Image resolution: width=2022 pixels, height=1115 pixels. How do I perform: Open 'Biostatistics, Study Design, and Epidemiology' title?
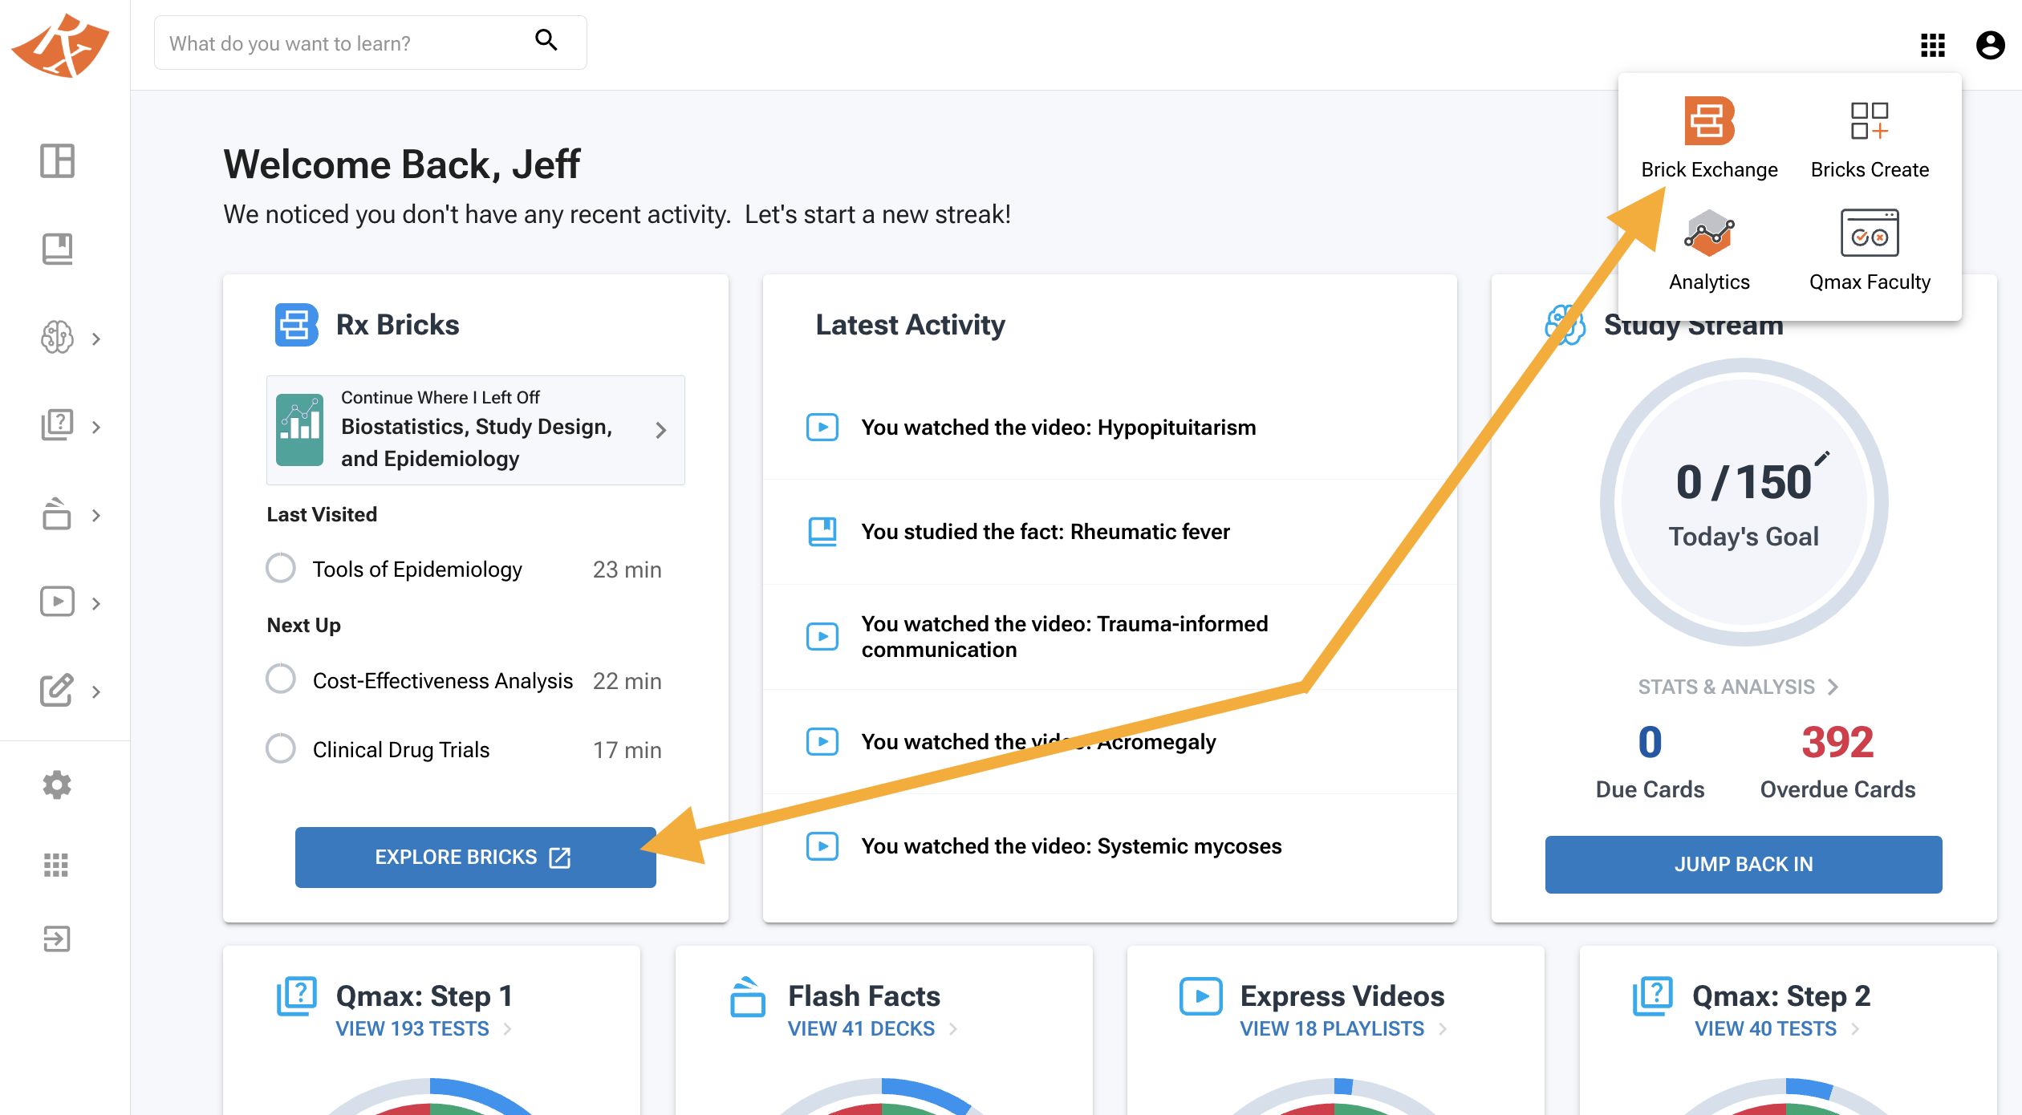pyautogui.click(x=477, y=443)
